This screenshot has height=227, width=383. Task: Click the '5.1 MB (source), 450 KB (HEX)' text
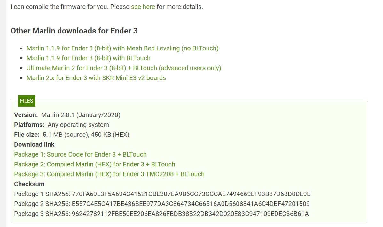(86, 135)
